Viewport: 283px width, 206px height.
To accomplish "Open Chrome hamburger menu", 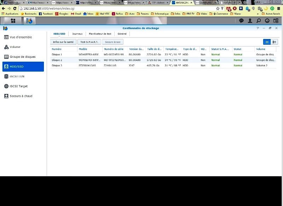I will click(x=279, y=9).
